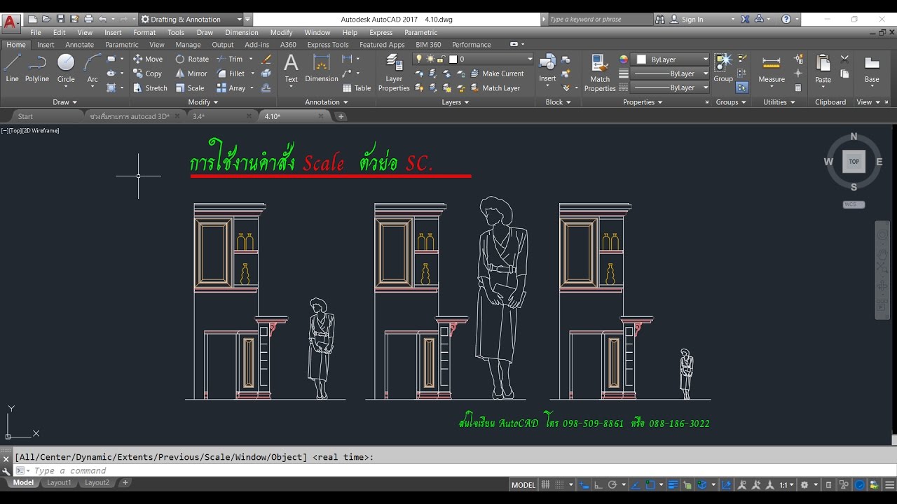This screenshot has height=504, width=897.
Task: Click the Paste icon
Action: (823, 69)
